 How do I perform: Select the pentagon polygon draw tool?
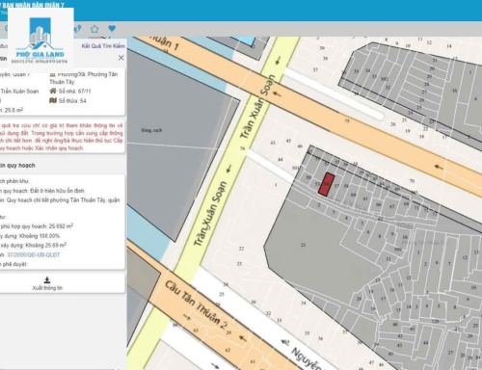coord(94,29)
